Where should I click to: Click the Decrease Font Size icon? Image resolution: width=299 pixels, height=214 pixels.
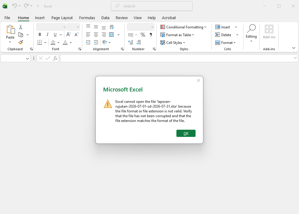pos(77,35)
